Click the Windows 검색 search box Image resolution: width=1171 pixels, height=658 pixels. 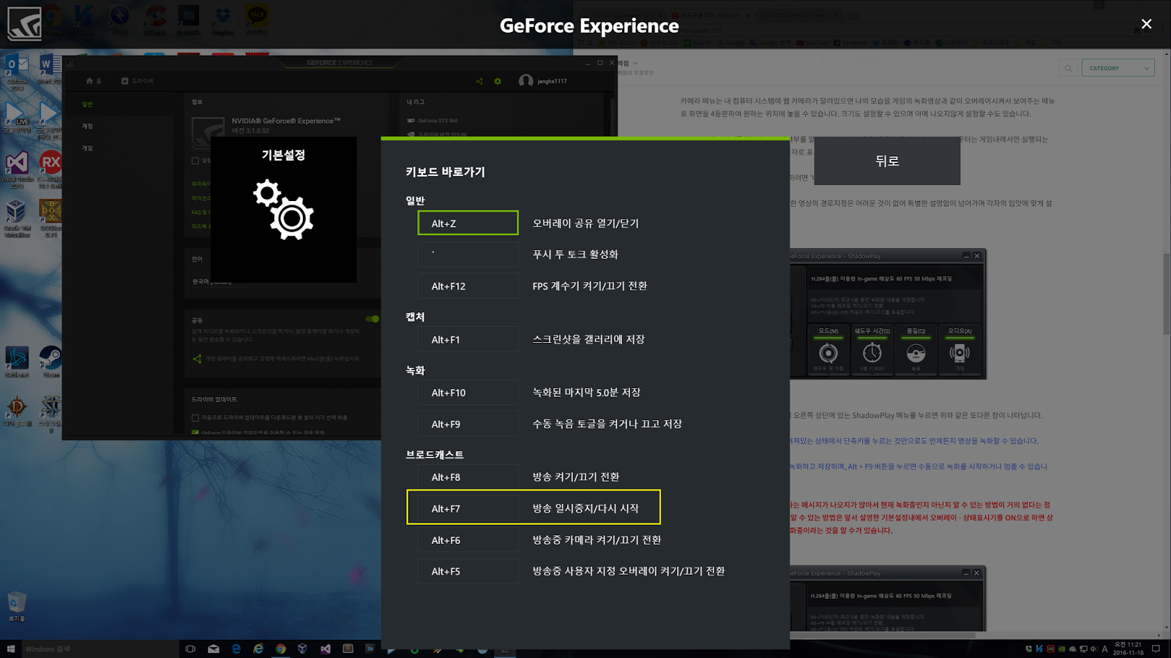(x=100, y=648)
